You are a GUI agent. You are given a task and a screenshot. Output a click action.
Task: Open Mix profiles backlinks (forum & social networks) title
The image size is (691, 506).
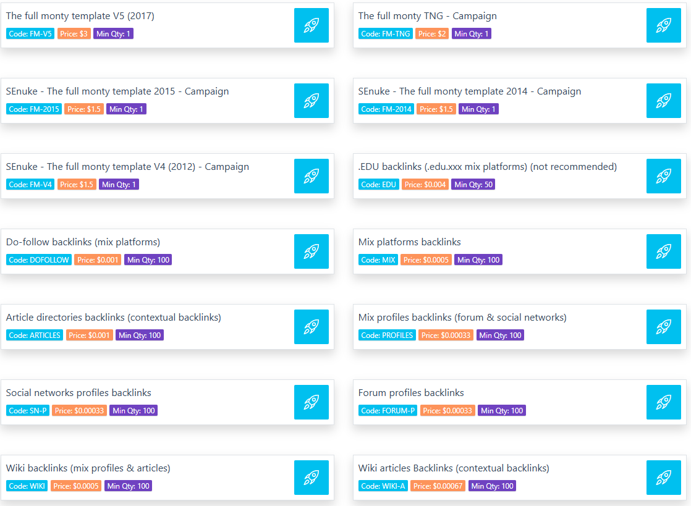(462, 317)
